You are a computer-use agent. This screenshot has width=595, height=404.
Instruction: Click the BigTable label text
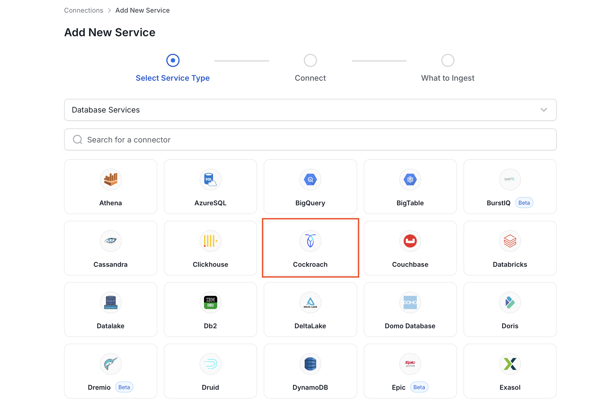410,203
